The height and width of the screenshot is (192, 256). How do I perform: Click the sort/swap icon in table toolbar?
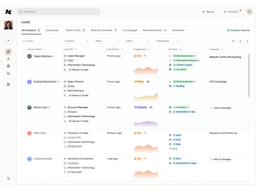click(233, 41)
